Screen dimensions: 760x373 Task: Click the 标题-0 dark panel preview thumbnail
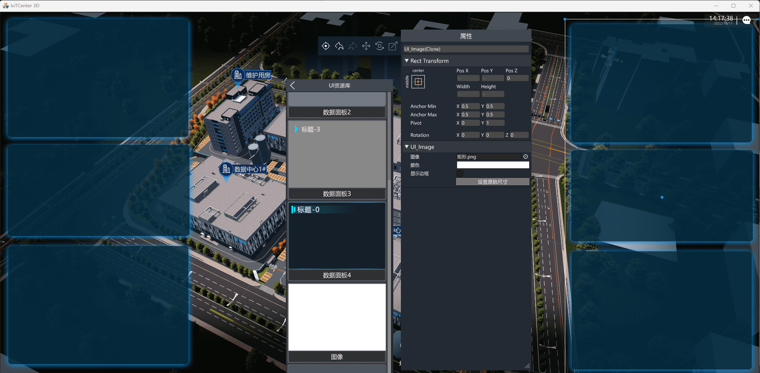click(337, 236)
